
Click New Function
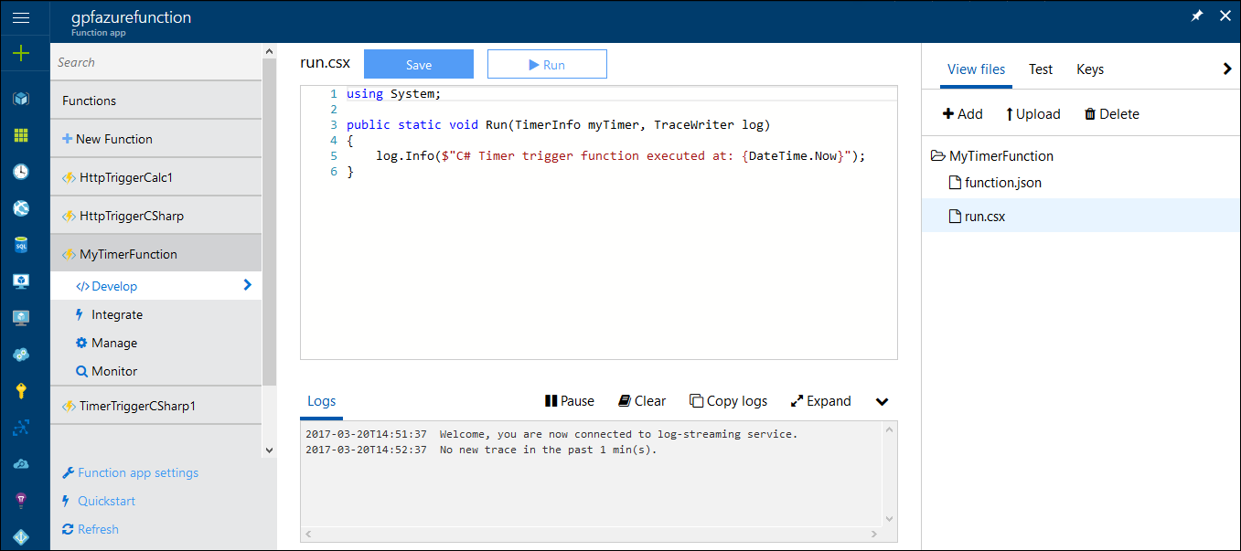155,139
